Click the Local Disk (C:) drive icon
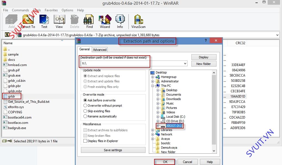 point(163,117)
